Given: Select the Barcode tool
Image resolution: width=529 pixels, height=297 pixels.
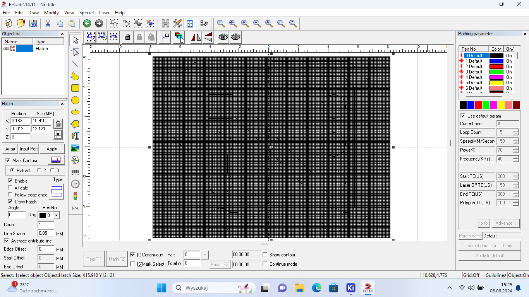Looking at the screenshot, I should [75, 172].
